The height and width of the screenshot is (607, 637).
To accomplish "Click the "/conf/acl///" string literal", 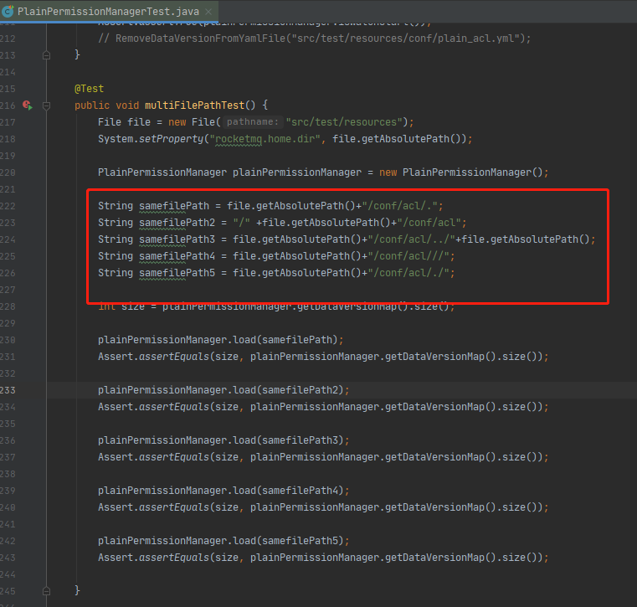I will (x=408, y=256).
